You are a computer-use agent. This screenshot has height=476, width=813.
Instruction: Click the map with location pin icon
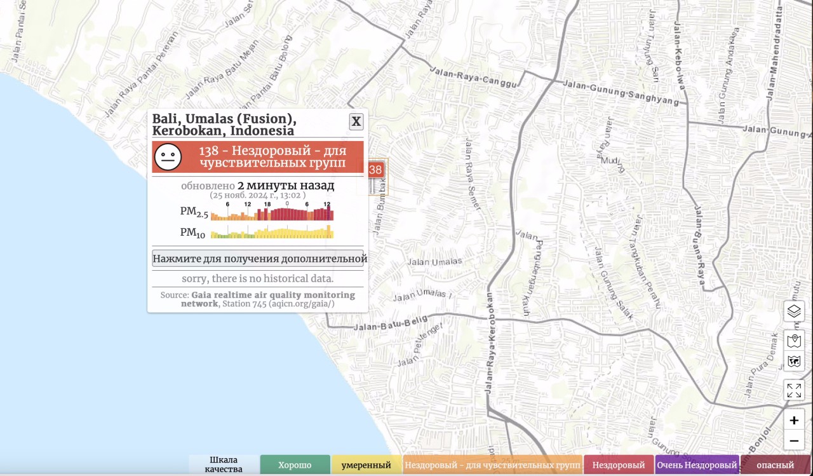(x=794, y=341)
